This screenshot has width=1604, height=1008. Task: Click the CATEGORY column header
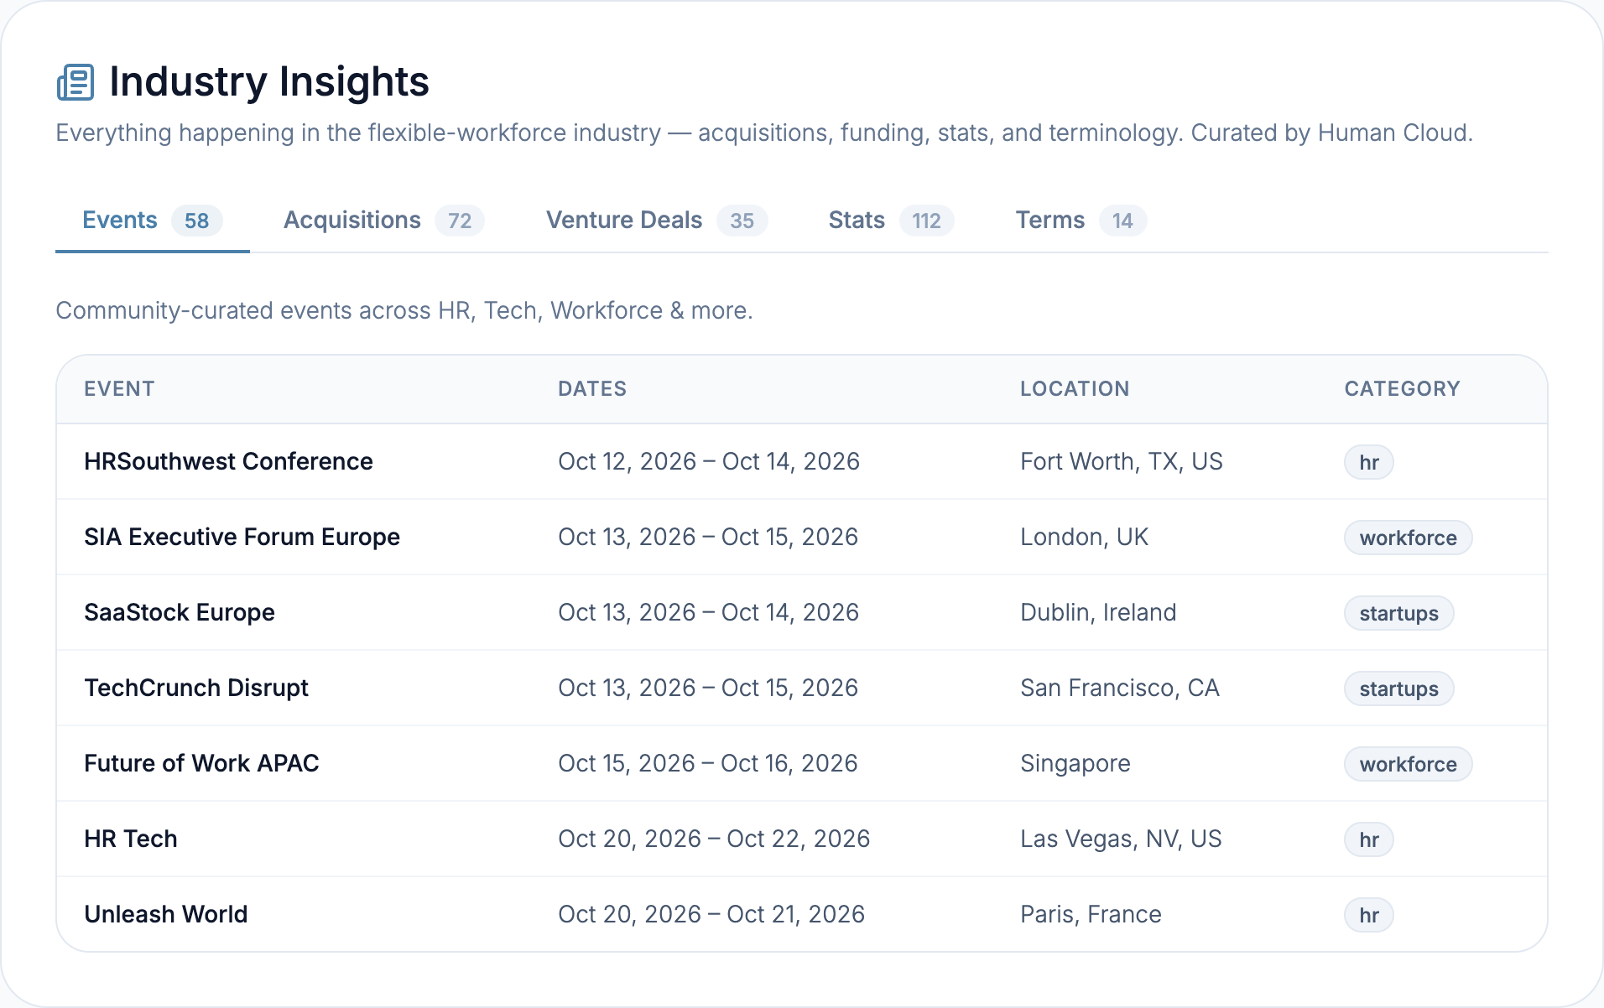1402,388
